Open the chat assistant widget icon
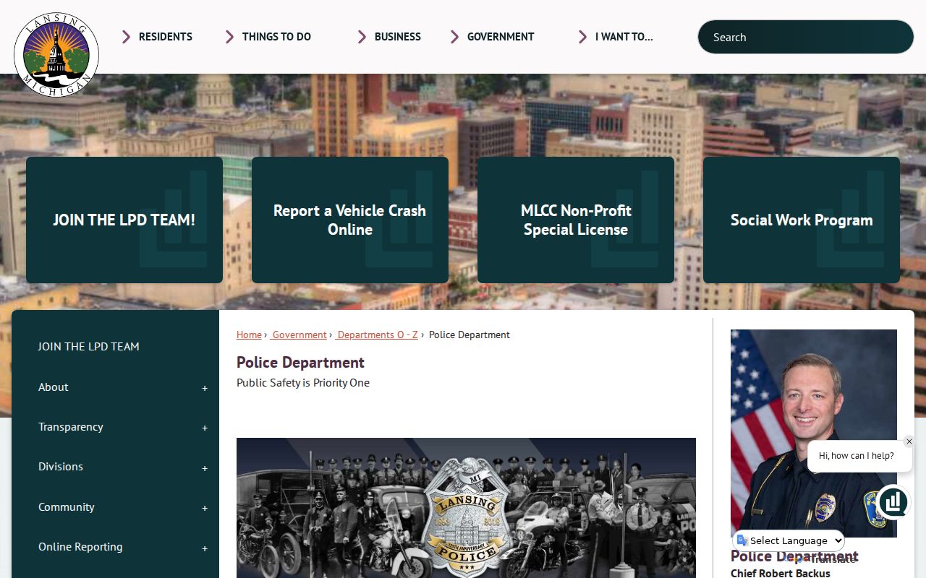The width and height of the screenshot is (926, 578). [x=894, y=501]
